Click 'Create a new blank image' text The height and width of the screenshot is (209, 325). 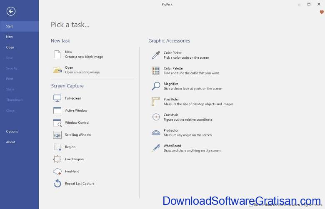(x=84, y=57)
